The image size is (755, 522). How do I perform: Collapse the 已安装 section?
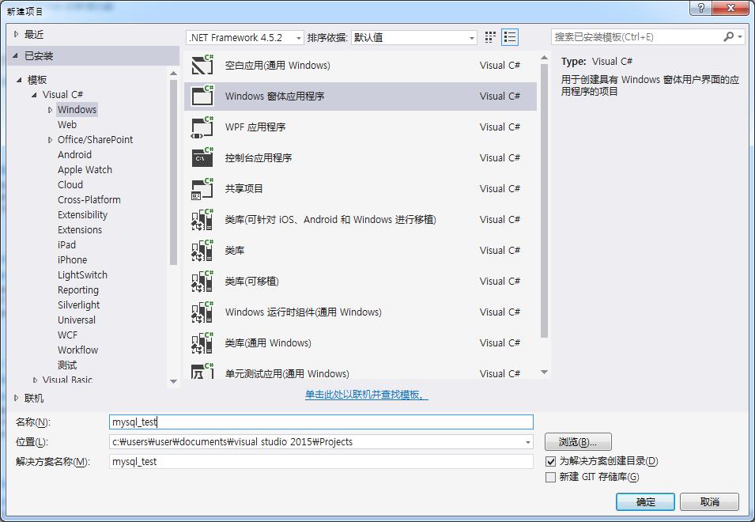pos(16,56)
